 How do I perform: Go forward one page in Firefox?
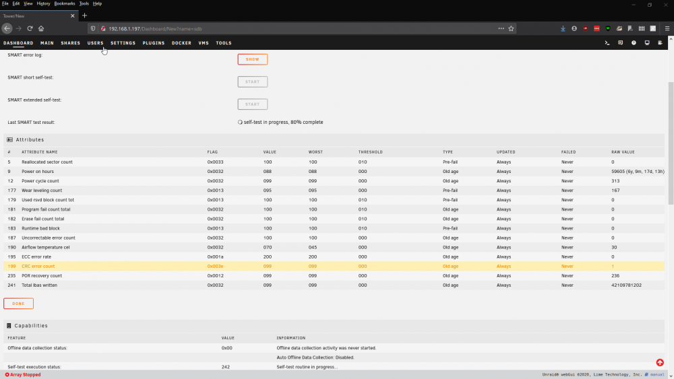click(18, 29)
